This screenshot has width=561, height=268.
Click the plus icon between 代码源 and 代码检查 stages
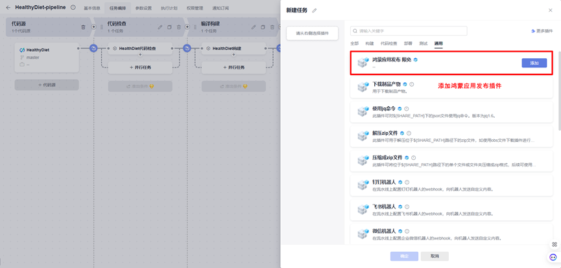pyautogui.click(x=94, y=27)
